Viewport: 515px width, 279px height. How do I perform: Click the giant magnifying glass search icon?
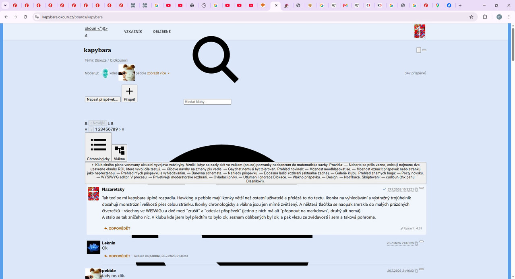(x=215, y=59)
